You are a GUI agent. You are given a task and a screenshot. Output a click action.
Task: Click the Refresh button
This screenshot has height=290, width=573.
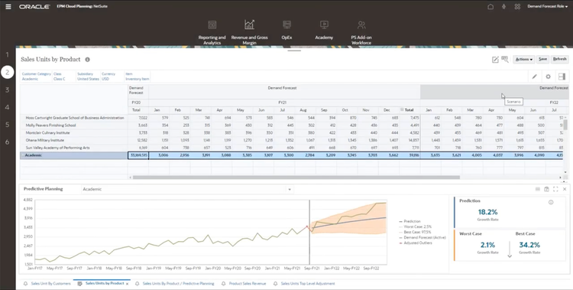[x=559, y=59]
